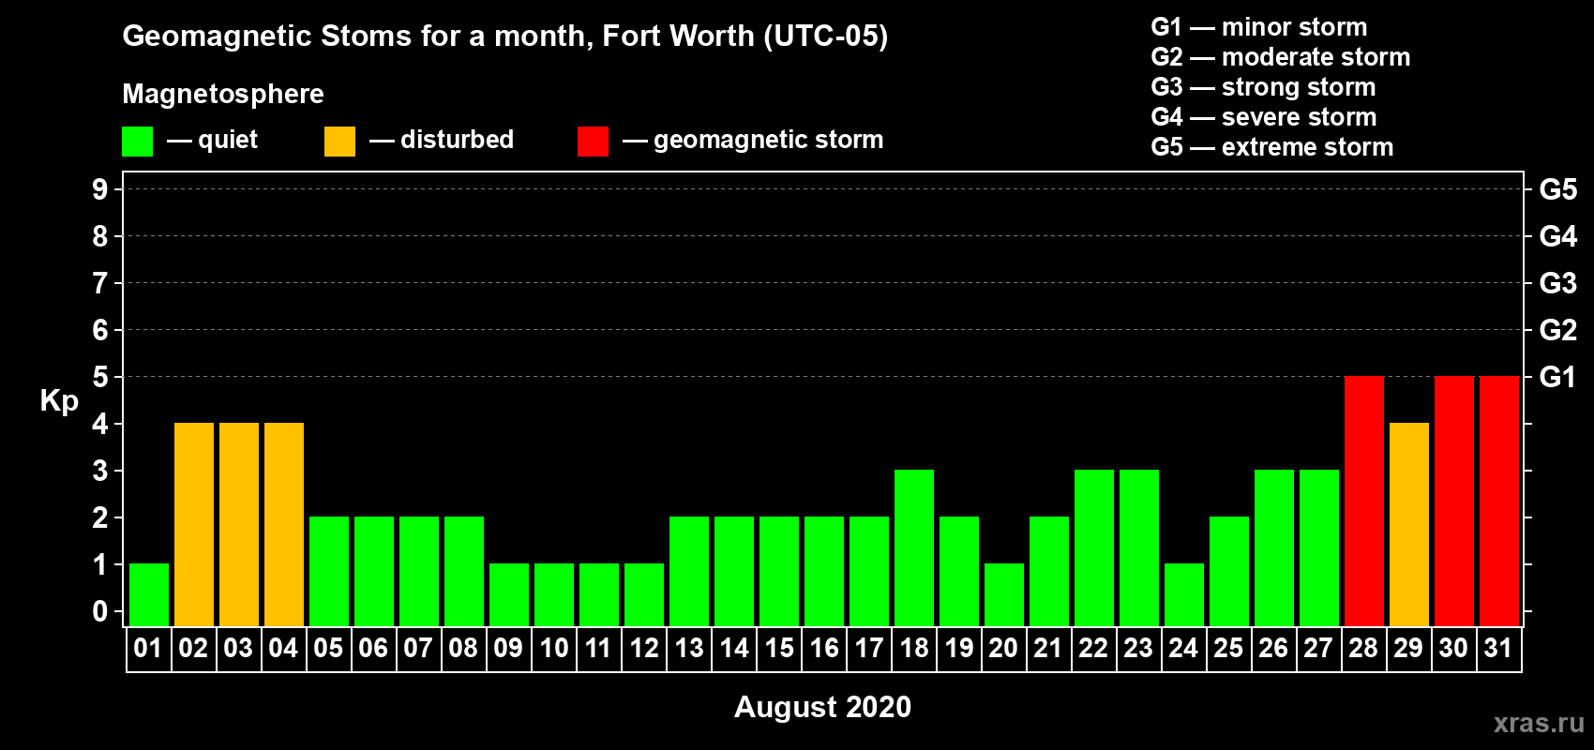Select the orange bar for day 02
This screenshot has height=750, width=1594.
pyautogui.click(x=194, y=525)
